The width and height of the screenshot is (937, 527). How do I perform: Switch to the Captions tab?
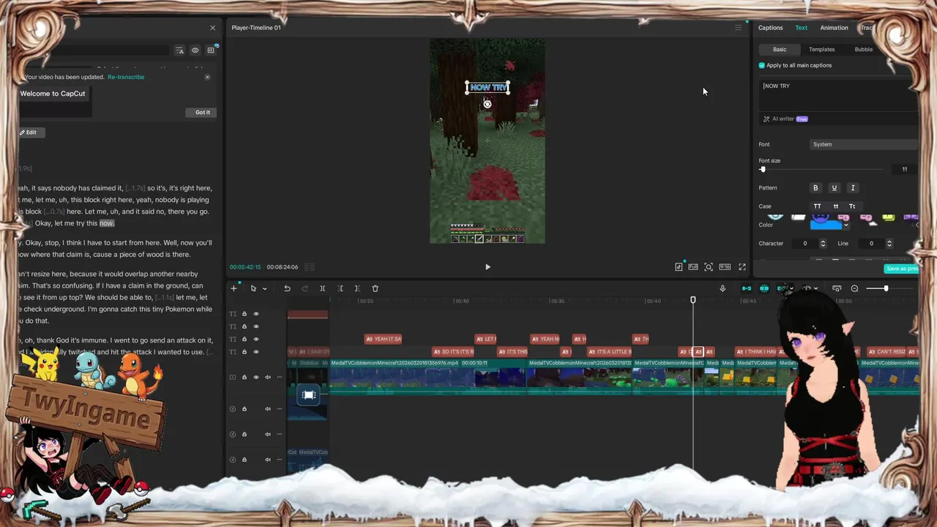coord(770,28)
